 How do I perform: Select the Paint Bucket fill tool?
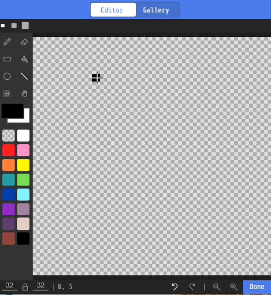click(24, 59)
